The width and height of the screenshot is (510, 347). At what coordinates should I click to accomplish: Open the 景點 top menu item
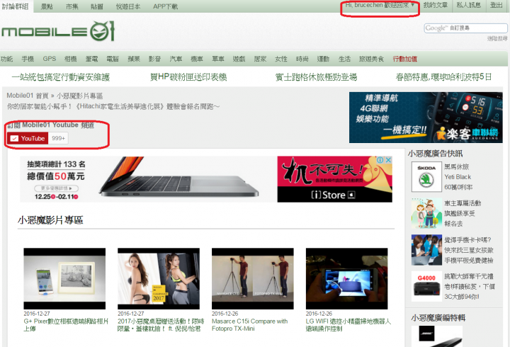pos(47,6)
